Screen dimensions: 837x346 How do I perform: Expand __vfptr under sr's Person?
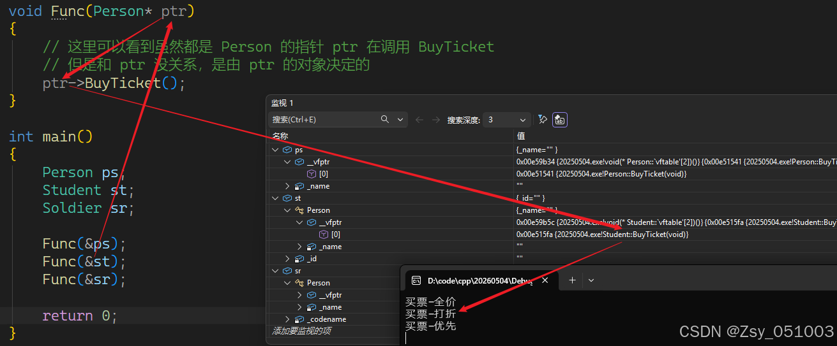point(299,295)
